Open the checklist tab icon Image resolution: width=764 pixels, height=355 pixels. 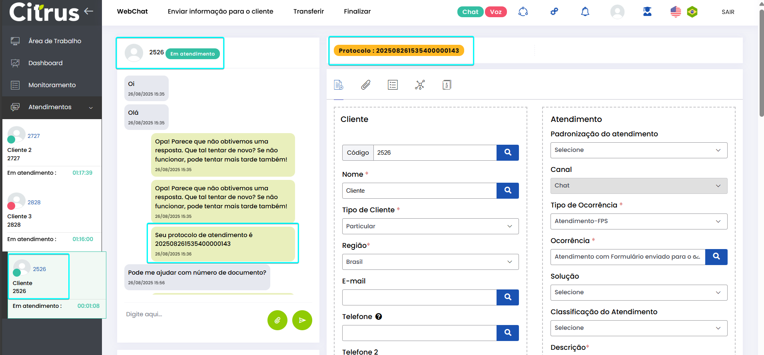click(x=393, y=85)
